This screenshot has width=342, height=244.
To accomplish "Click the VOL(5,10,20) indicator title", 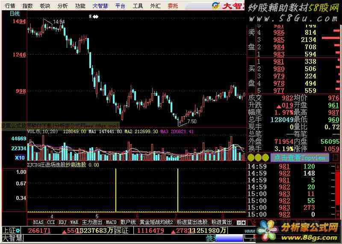I will tap(42, 131).
